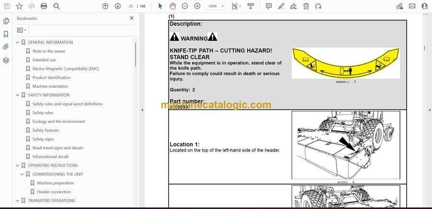Screen dimensions: 432x209
Task: Jump to Informational decals bookmark
Action: (51, 157)
